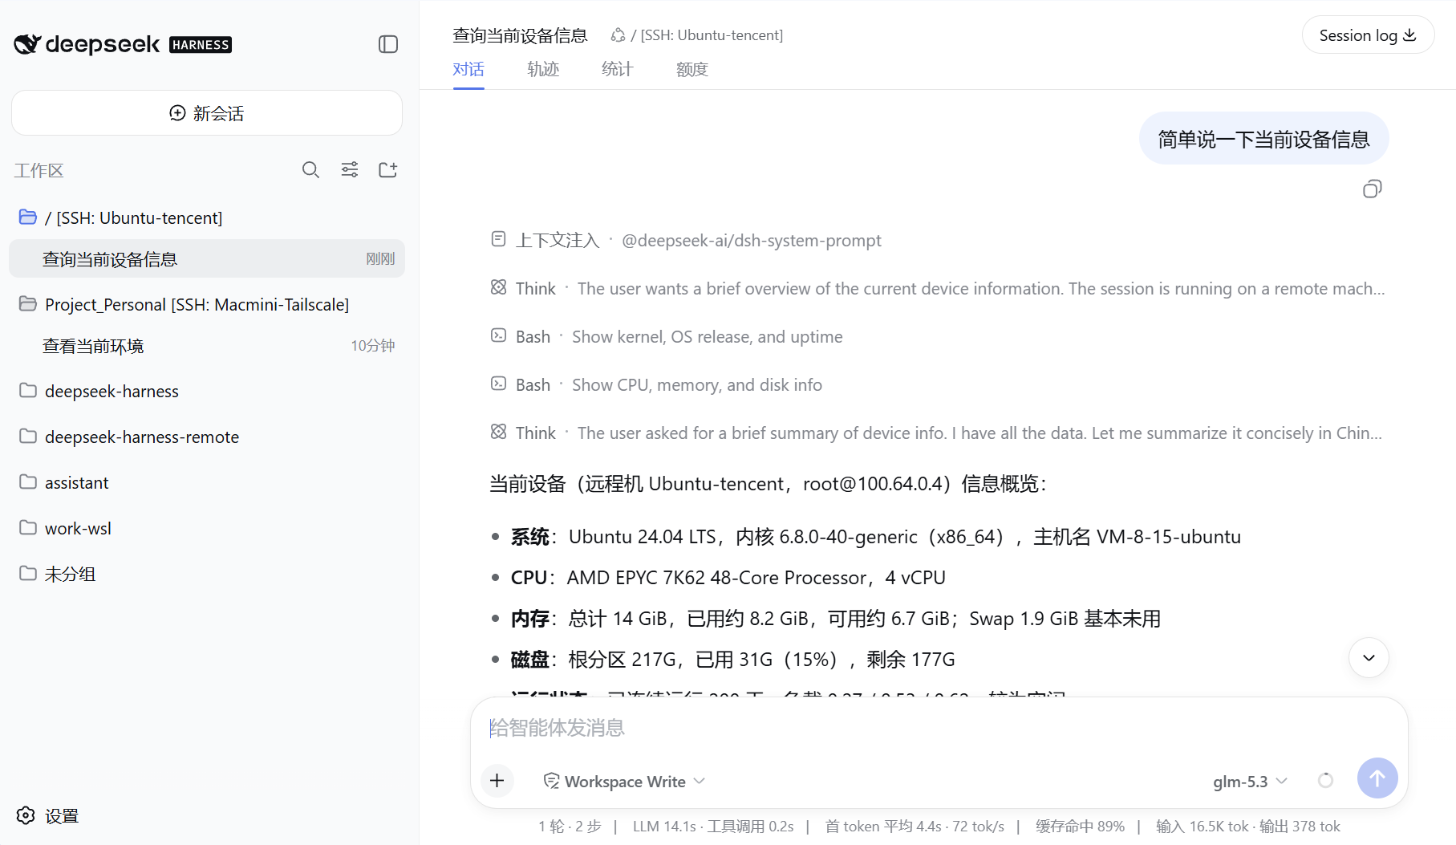Click the 内存 memory usage line
Screen dimensions: 1456x845
pyautogui.click(x=836, y=619)
